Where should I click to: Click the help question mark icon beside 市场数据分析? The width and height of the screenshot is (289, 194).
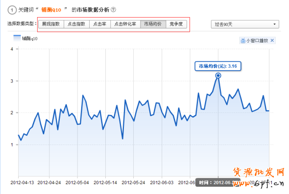click(114, 10)
